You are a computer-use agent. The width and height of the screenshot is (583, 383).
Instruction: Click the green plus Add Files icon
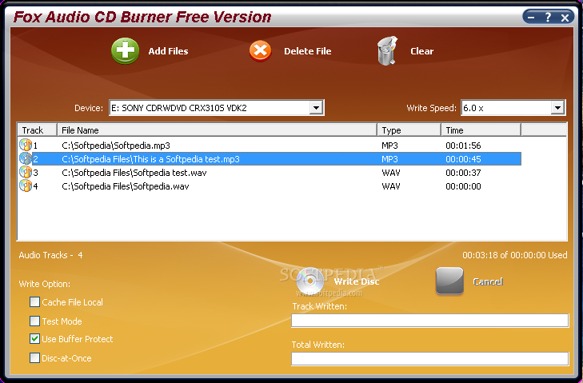click(126, 51)
